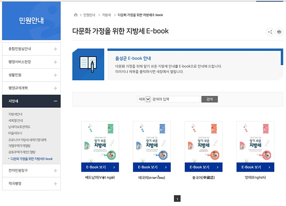Image resolution: width=286 pixels, height=206 pixels.
Task: Open the English E-book cover thumbnail
Action: coord(255,142)
